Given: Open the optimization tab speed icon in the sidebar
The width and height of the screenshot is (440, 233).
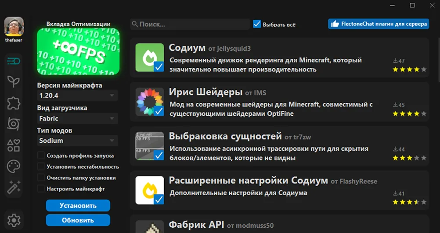Looking at the screenshot, I should click(x=14, y=61).
